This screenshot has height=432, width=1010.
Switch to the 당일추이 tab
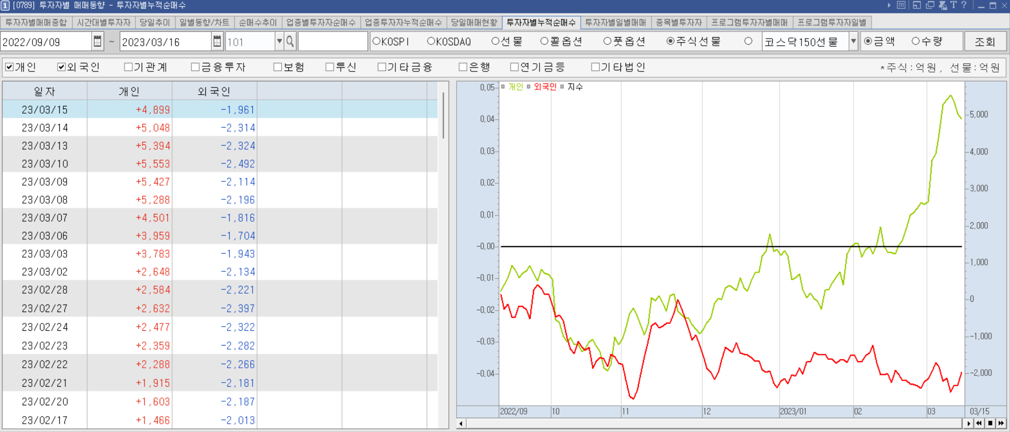click(x=154, y=23)
